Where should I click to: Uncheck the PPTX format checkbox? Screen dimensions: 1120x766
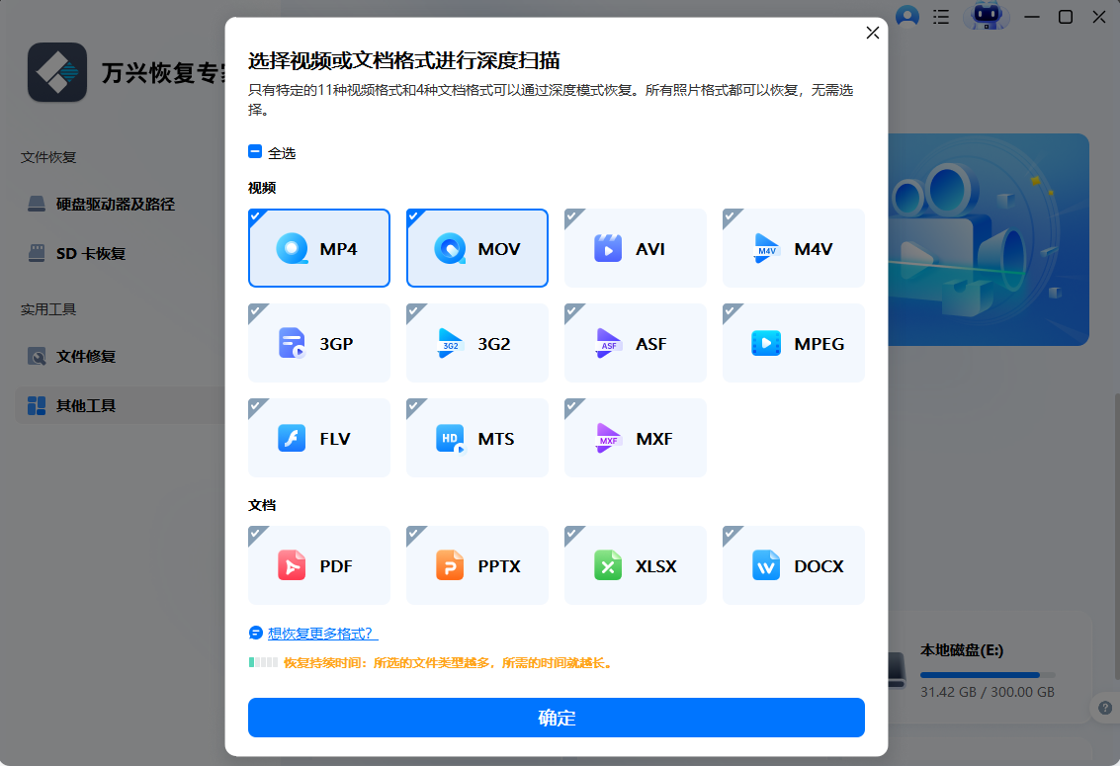click(413, 534)
